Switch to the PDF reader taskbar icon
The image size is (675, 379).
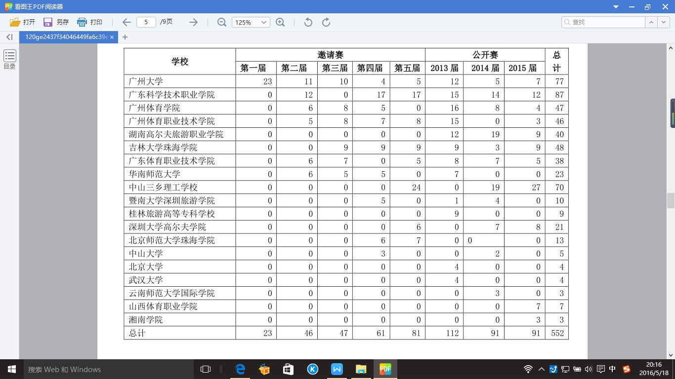385,369
